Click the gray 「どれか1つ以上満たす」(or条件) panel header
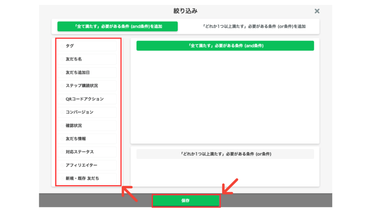 pyautogui.click(x=225, y=154)
